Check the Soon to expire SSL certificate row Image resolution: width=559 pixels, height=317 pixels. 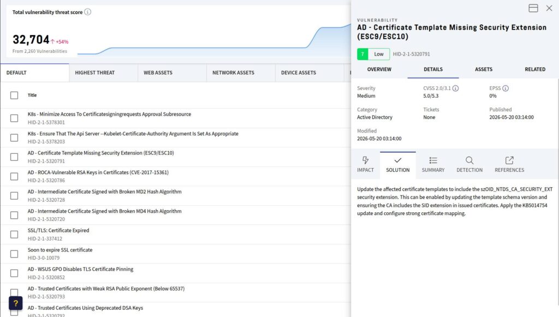pos(14,254)
